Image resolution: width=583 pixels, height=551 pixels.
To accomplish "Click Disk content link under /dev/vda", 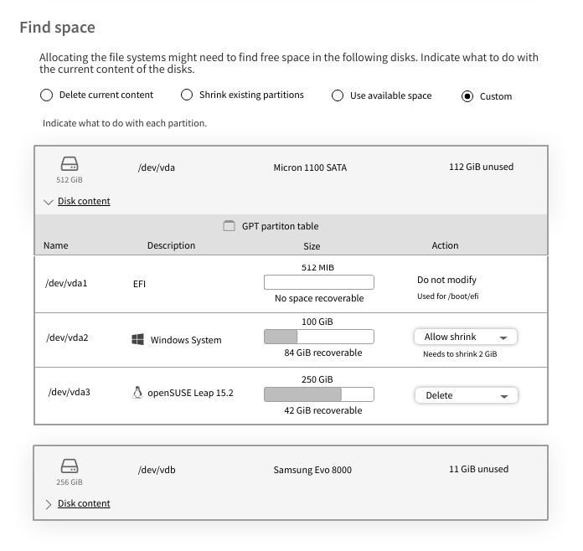I will tap(84, 201).
